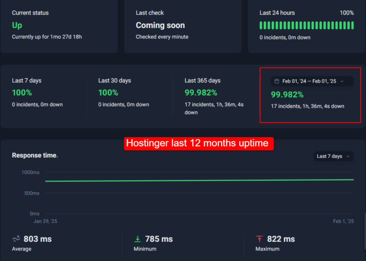Click the green response time line in chart

(199, 180)
